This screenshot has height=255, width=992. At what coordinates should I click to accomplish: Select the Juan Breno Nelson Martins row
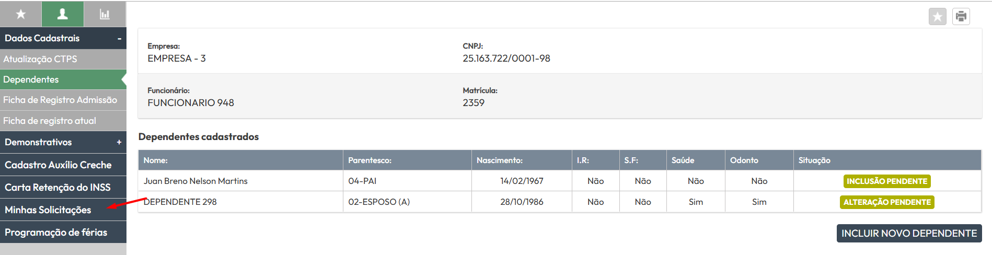coord(559,181)
